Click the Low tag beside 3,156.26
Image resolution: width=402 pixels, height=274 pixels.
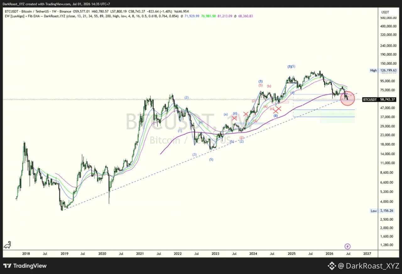(x=374, y=211)
